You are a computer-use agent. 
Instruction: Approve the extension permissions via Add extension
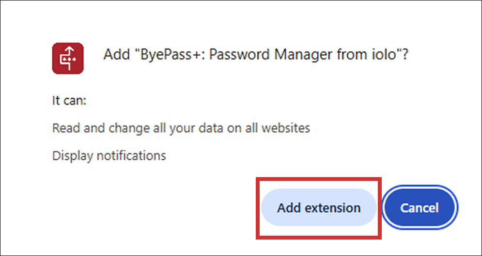click(319, 208)
